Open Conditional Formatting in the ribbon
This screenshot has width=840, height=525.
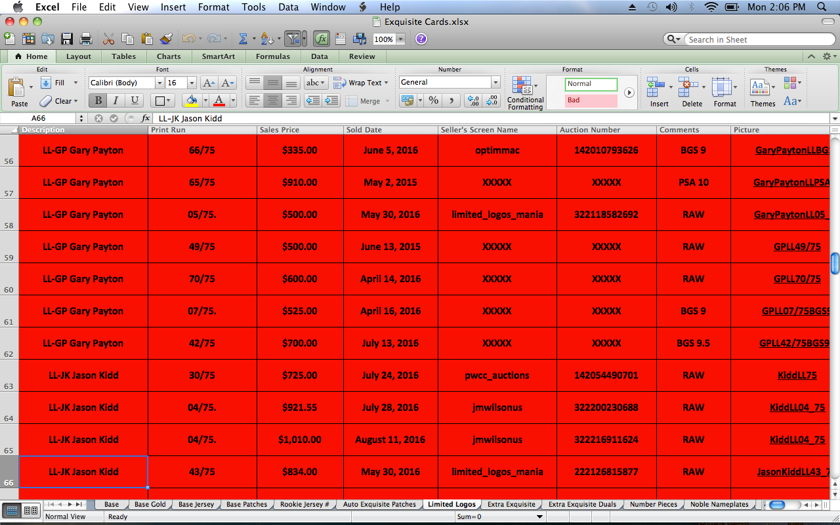525,93
